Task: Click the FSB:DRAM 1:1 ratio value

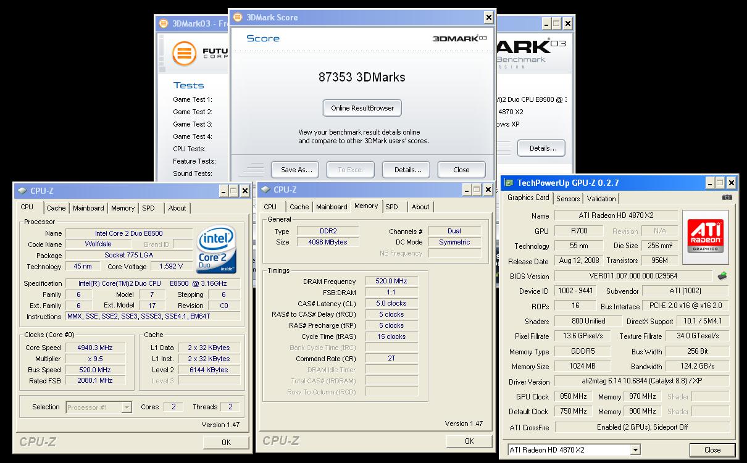Action: coord(391,292)
